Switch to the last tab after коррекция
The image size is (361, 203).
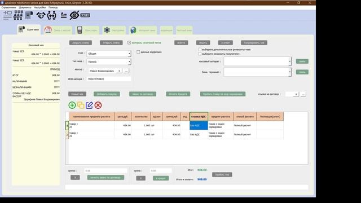184,30
